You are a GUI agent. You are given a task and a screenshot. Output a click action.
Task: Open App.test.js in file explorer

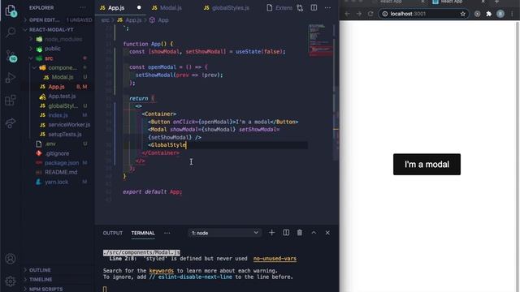point(58,97)
